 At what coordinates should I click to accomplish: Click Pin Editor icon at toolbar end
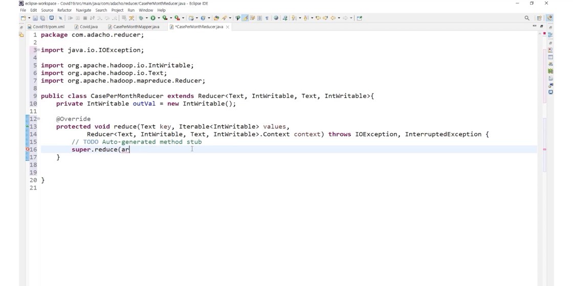359,18
